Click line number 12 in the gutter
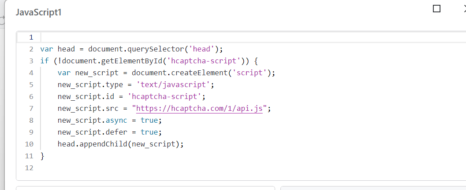466x190 pixels. pyautogui.click(x=29, y=168)
